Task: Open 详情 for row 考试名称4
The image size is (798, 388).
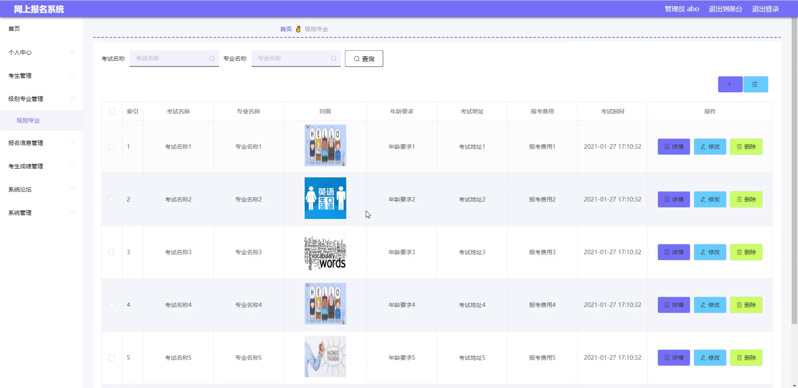Action: tap(674, 305)
